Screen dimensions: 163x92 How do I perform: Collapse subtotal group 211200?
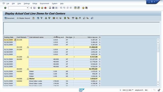click(28, 57)
